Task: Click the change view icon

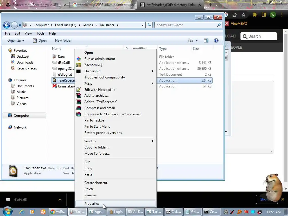Action: pyautogui.click(x=191, y=40)
